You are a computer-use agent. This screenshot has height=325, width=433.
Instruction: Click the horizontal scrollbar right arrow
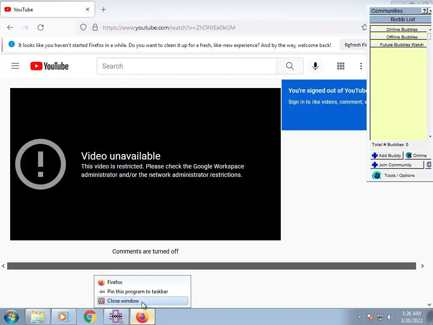[x=422, y=266]
